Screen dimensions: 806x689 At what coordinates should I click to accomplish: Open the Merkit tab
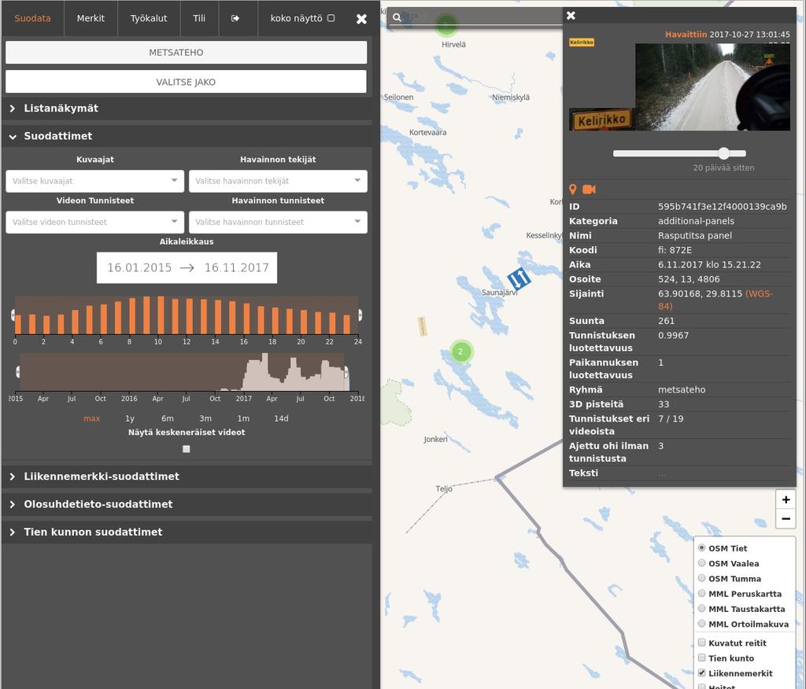click(91, 18)
